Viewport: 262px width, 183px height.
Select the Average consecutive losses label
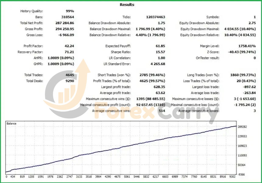[199, 111]
